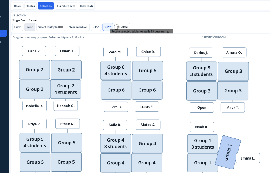Select the Group 6 4 students desk
The image size is (270, 173).
[x=116, y=70]
